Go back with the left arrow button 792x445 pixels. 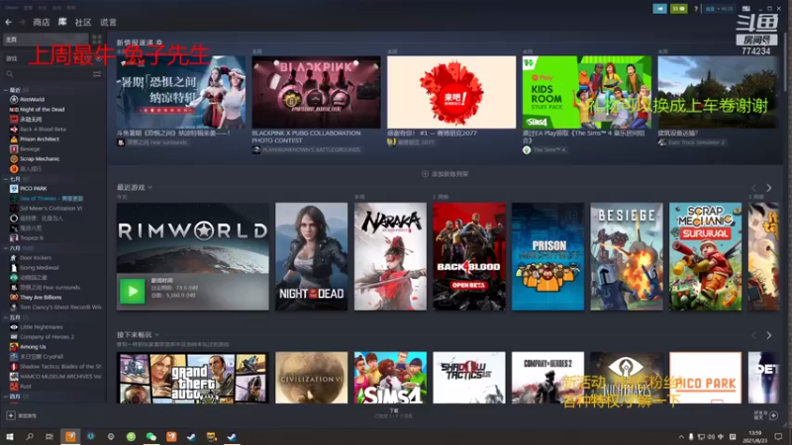pos(9,22)
